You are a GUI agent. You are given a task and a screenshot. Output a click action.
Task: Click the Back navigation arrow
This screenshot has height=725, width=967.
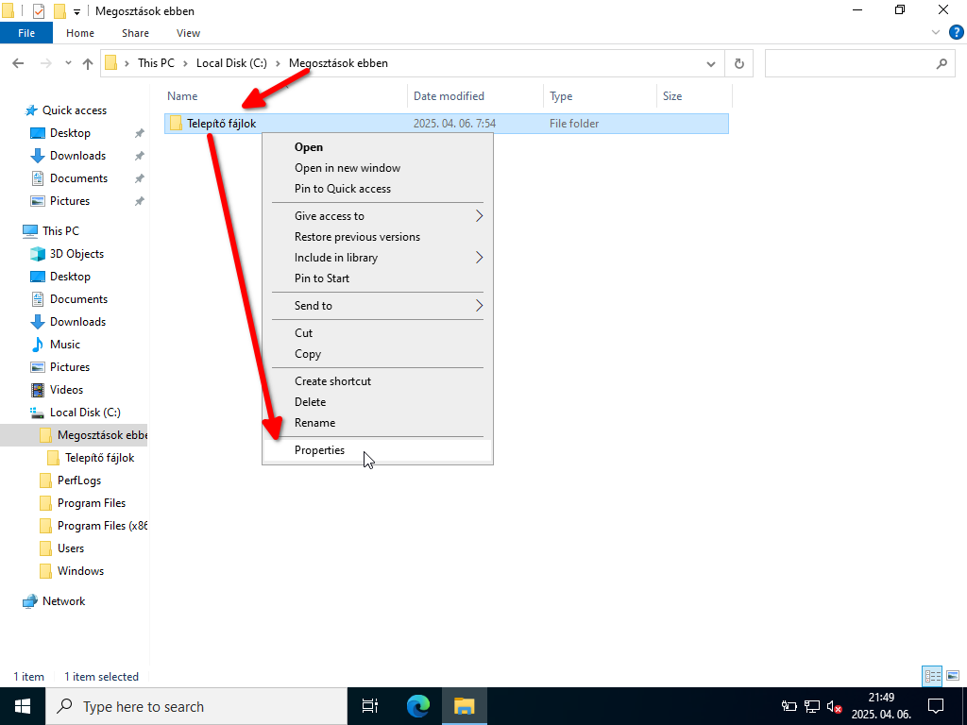point(18,64)
